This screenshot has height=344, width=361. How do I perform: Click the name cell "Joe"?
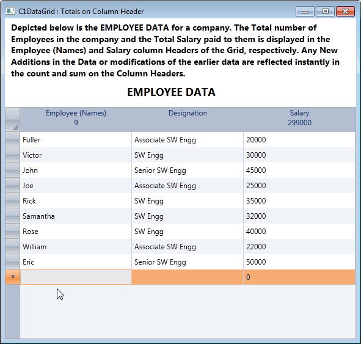coord(76,185)
